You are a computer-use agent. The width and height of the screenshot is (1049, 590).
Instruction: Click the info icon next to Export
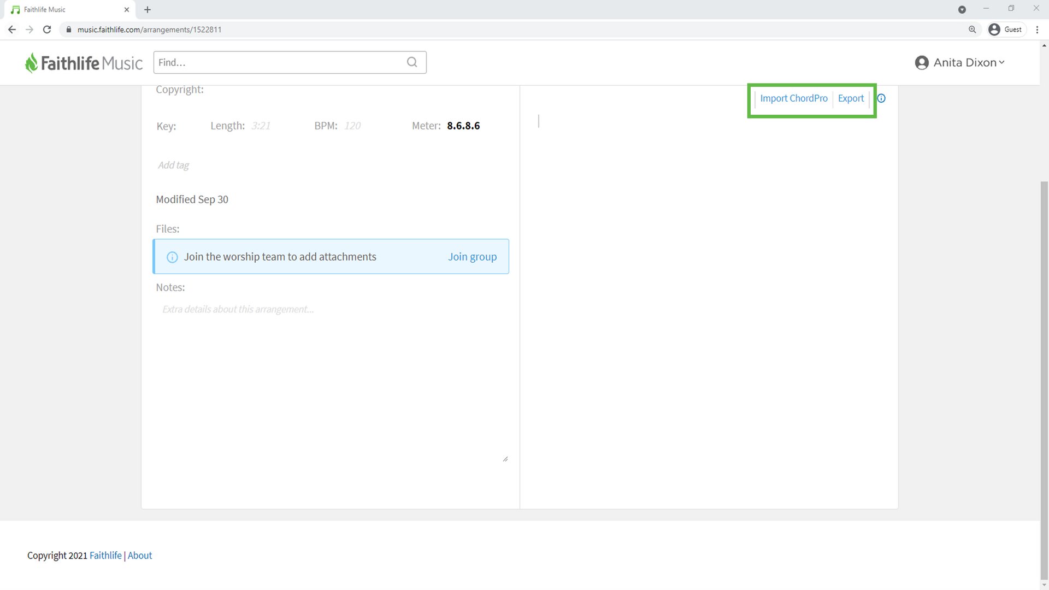[881, 98]
